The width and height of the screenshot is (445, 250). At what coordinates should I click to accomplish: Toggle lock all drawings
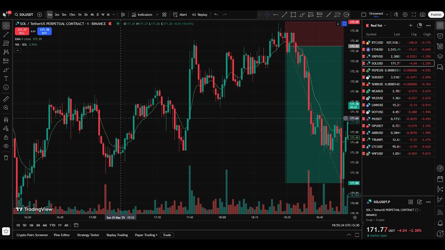6,137
